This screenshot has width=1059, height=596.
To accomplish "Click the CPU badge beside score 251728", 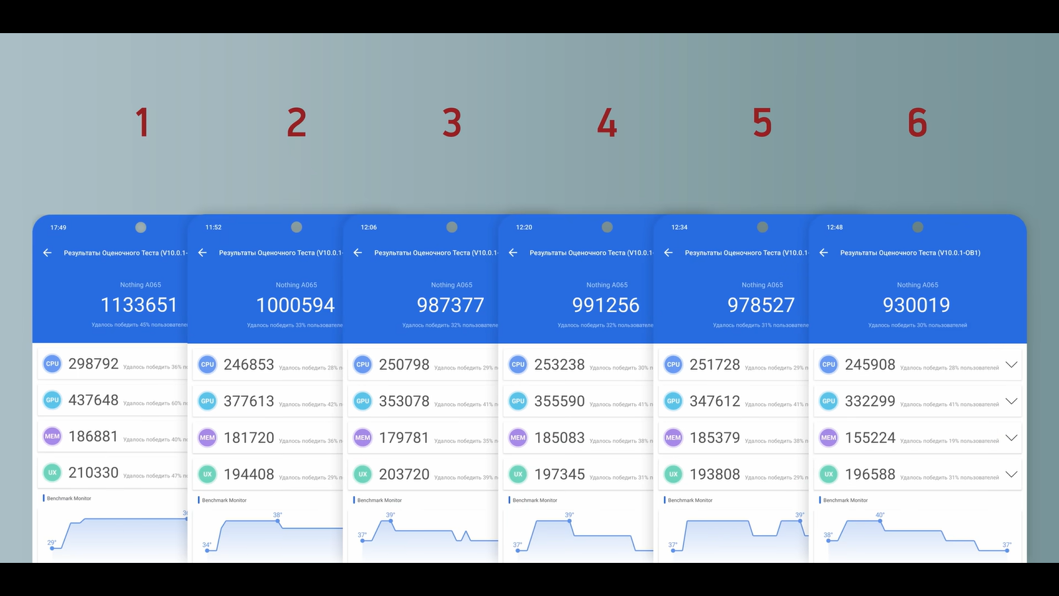I will coord(673,364).
